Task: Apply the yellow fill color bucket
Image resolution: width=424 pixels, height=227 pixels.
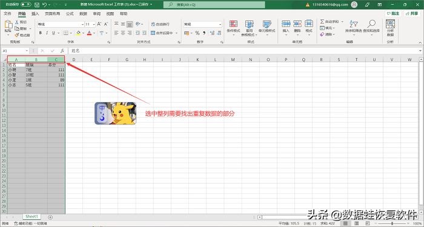Action: (x=78, y=33)
